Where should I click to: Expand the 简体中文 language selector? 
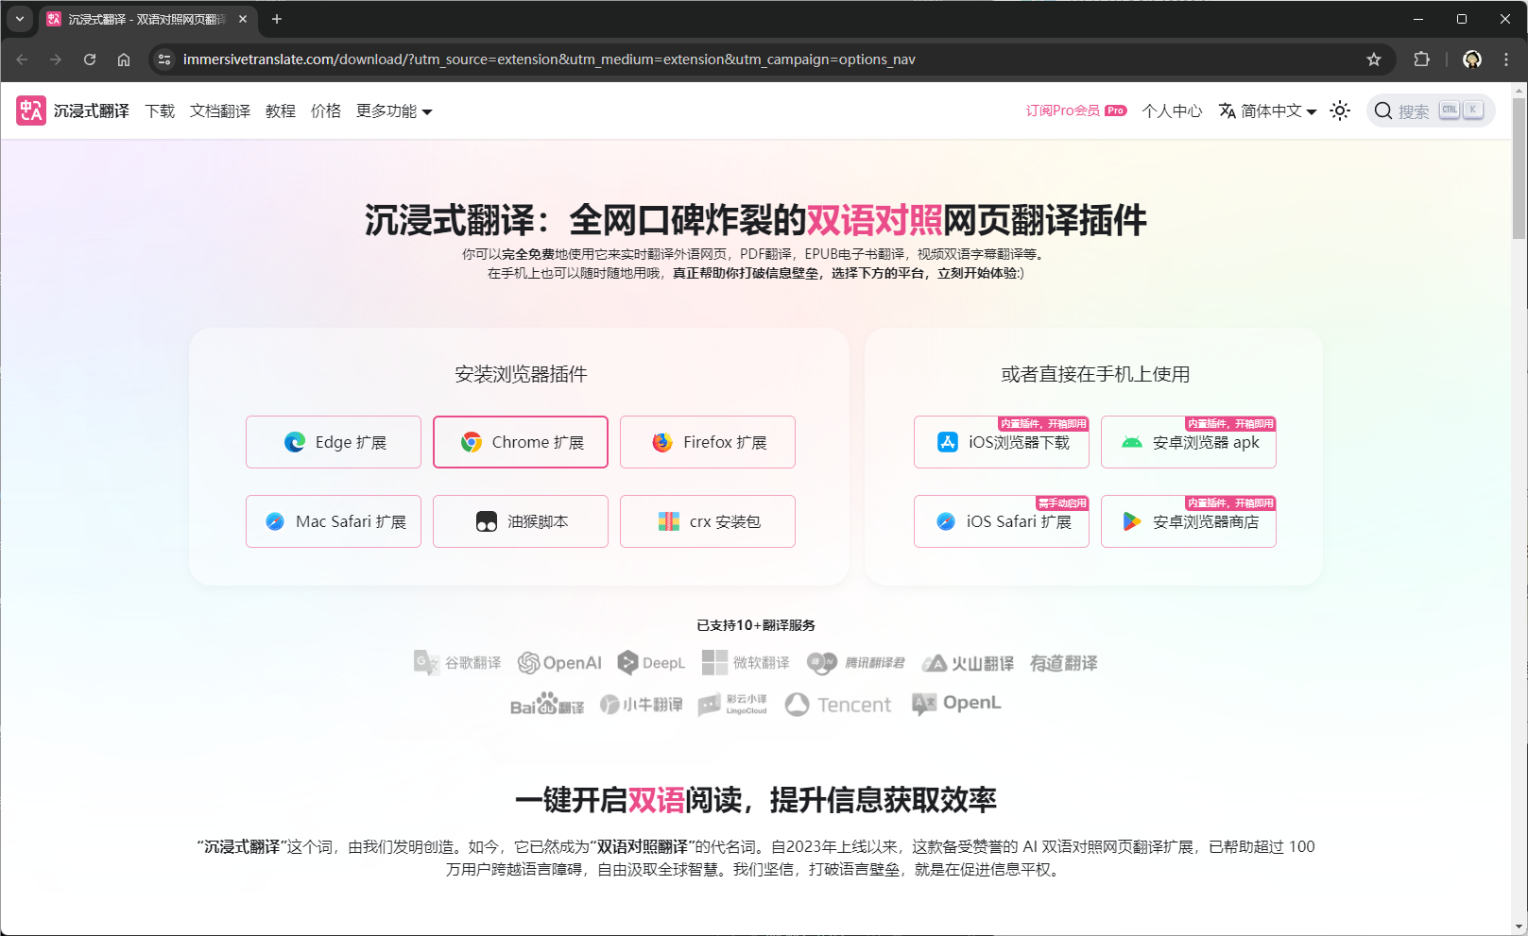(x=1267, y=111)
